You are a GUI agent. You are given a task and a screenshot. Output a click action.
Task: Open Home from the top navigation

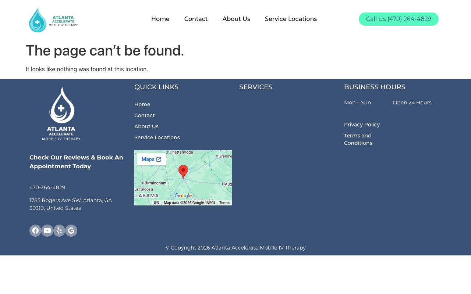click(160, 19)
